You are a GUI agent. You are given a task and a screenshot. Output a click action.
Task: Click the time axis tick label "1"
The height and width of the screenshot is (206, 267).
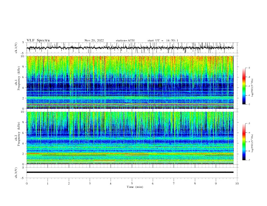pyautogui.click(x=48, y=183)
